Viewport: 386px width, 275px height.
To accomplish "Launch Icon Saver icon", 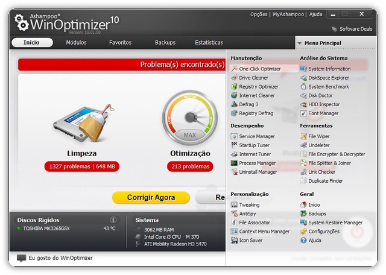I will [x=235, y=240].
